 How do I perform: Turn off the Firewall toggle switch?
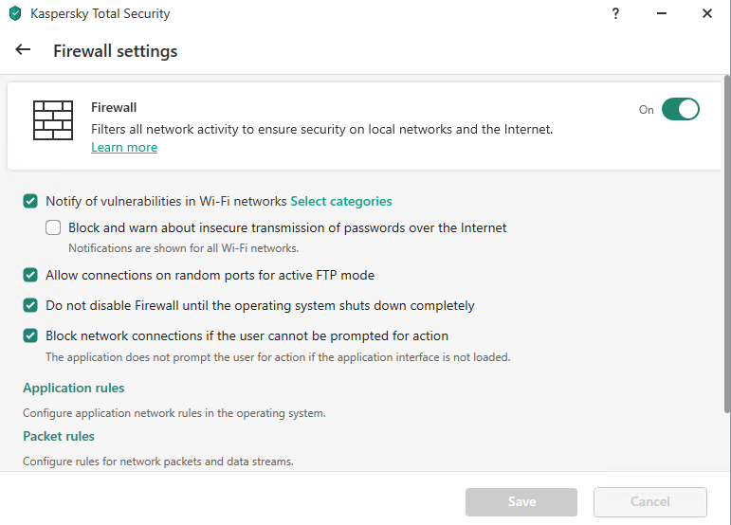coord(680,109)
